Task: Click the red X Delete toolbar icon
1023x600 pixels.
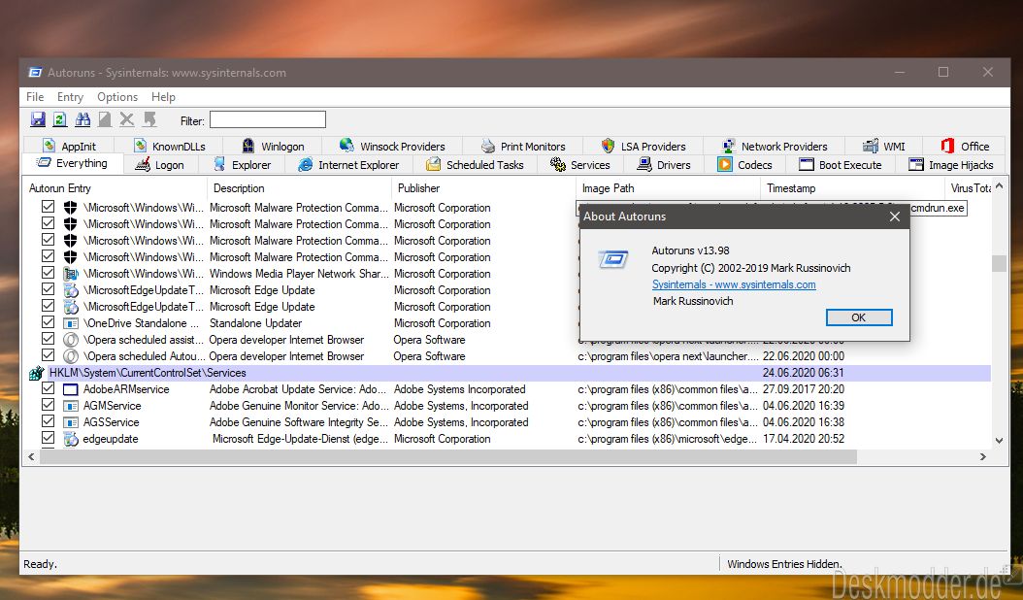Action: click(127, 119)
